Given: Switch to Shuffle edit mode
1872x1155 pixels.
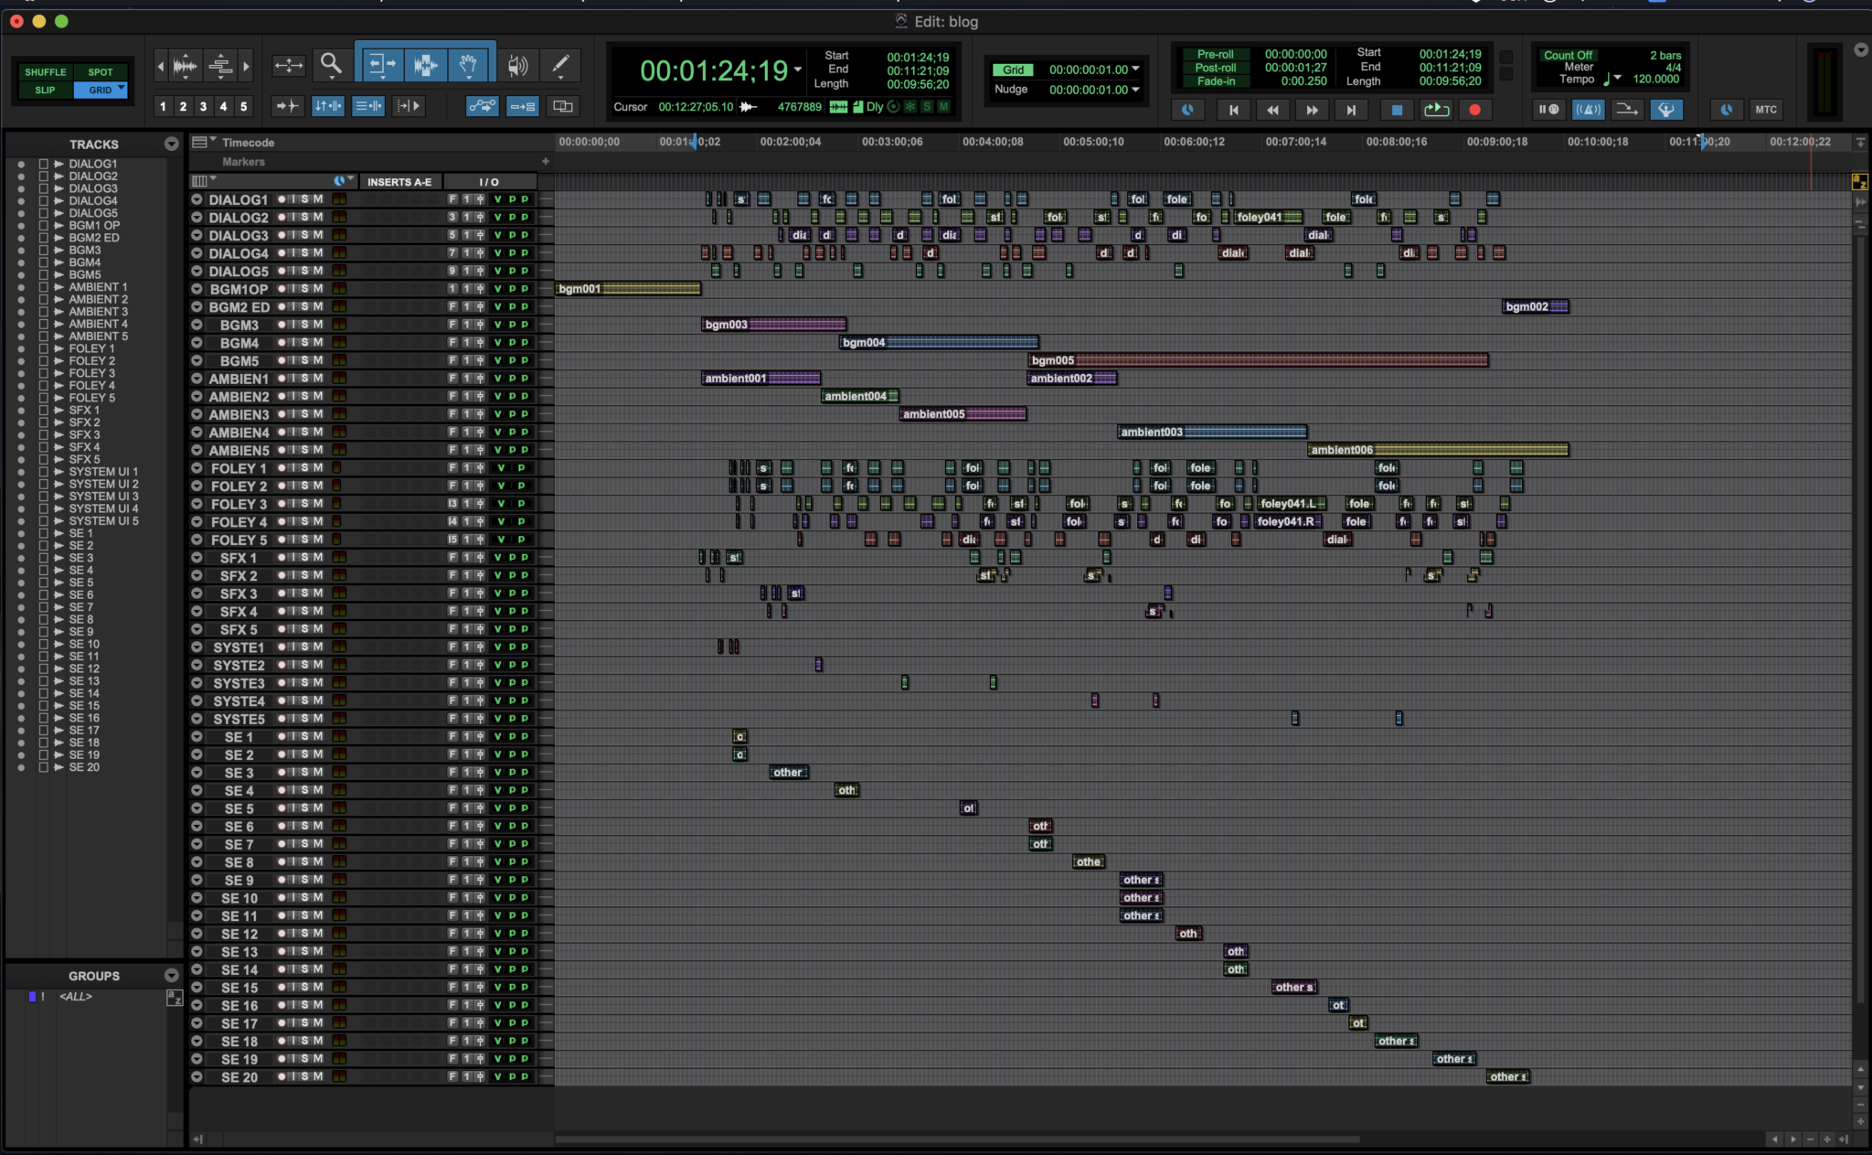Looking at the screenshot, I should 45,71.
